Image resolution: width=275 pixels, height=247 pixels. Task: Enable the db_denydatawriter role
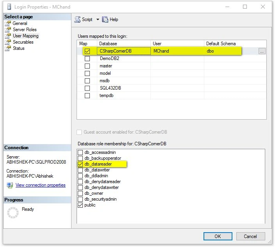pyautogui.click(x=80, y=187)
